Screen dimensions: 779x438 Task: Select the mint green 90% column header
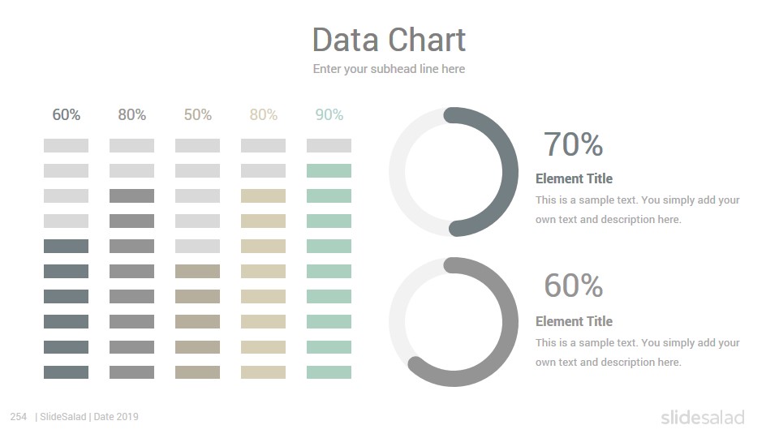click(x=329, y=114)
